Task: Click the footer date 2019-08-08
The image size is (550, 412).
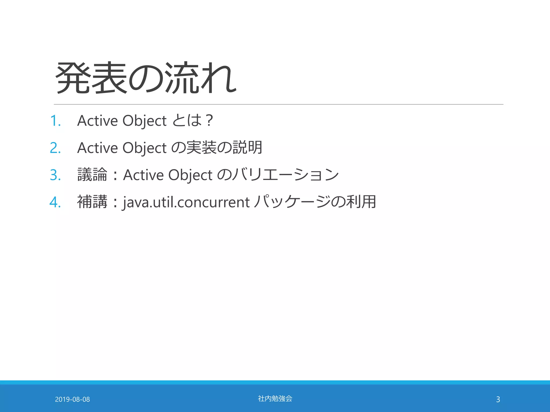Action: coord(73,399)
